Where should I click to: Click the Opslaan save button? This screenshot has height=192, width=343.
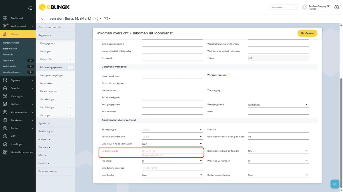point(308,33)
